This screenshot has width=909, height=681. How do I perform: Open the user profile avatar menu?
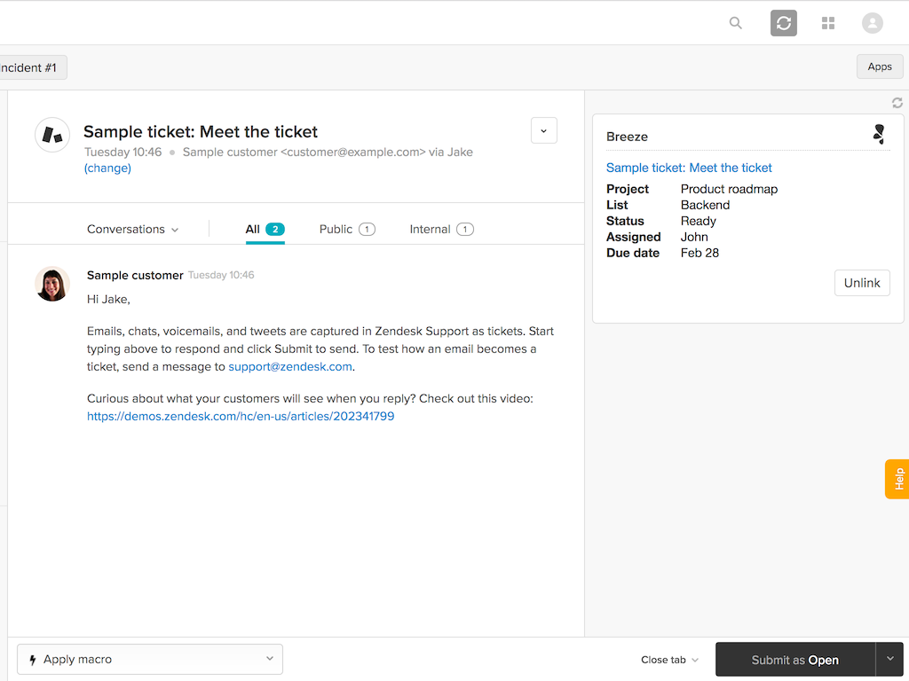pos(872,23)
